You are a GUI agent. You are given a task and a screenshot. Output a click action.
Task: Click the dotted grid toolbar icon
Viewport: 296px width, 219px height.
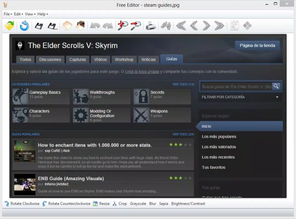(x=235, y=26)
